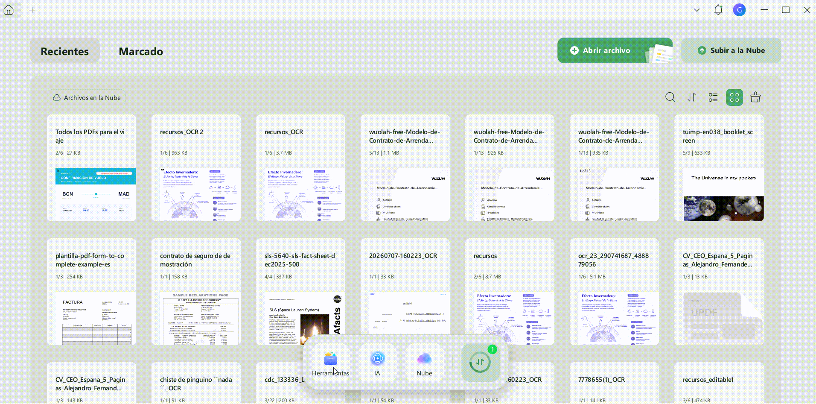
Task: Click the Abrir archivo button
Action: pyautogui.click(x=615, y=50)
